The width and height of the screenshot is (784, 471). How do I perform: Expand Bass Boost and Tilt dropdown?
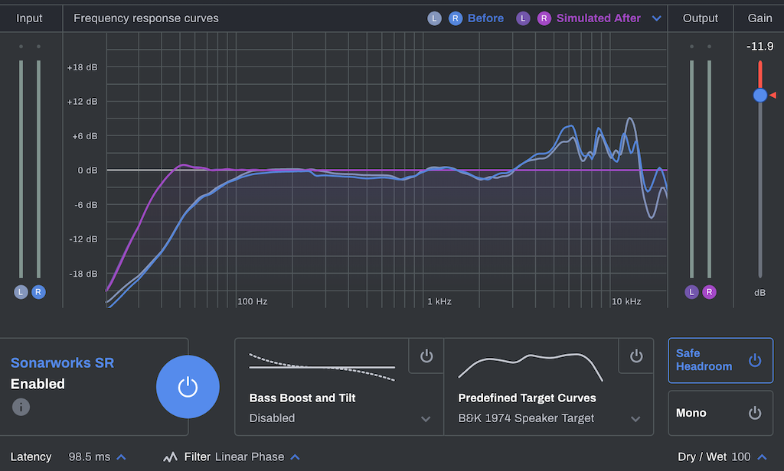click(x=426, y=418)
